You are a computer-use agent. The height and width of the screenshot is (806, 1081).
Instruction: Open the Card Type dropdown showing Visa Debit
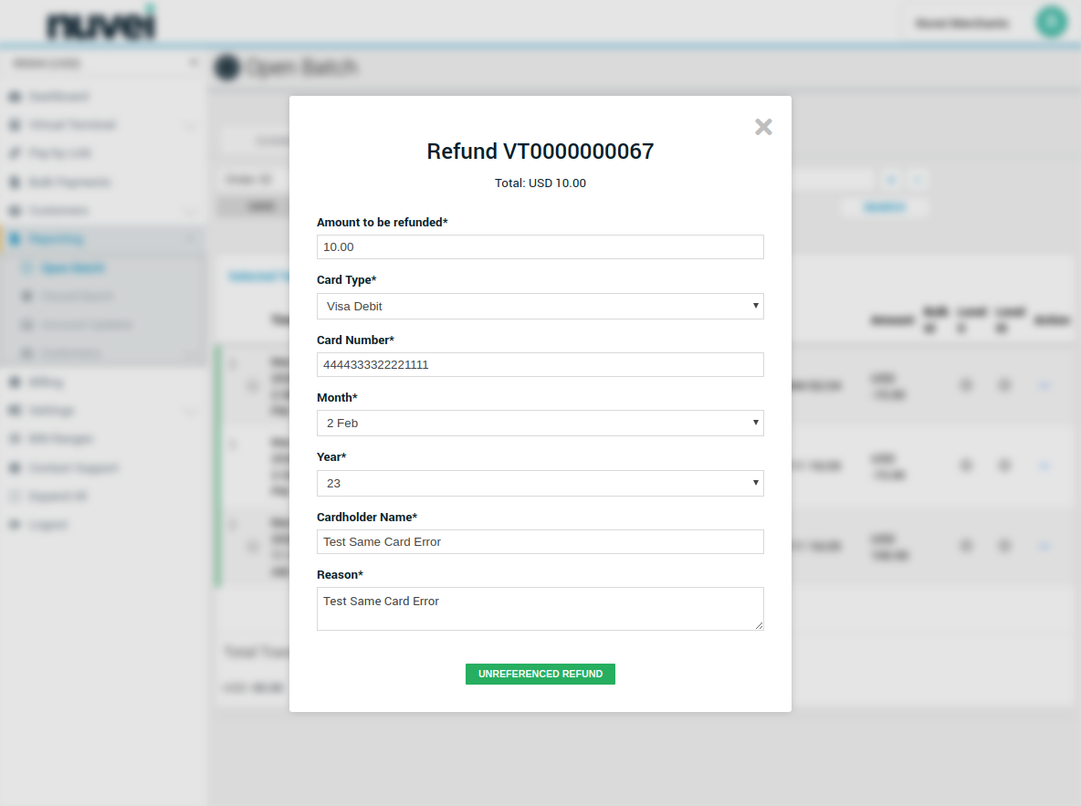pyautogui.click(x=540, y=307)
